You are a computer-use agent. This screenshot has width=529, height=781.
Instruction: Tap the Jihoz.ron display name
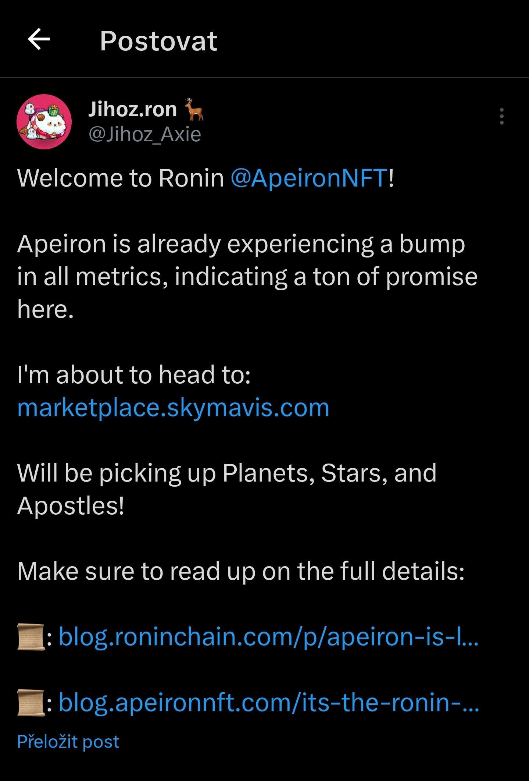click(x=132, y=109)
